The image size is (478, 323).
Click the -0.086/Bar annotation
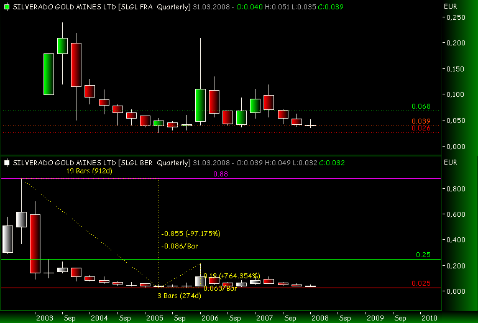point(180,246)
